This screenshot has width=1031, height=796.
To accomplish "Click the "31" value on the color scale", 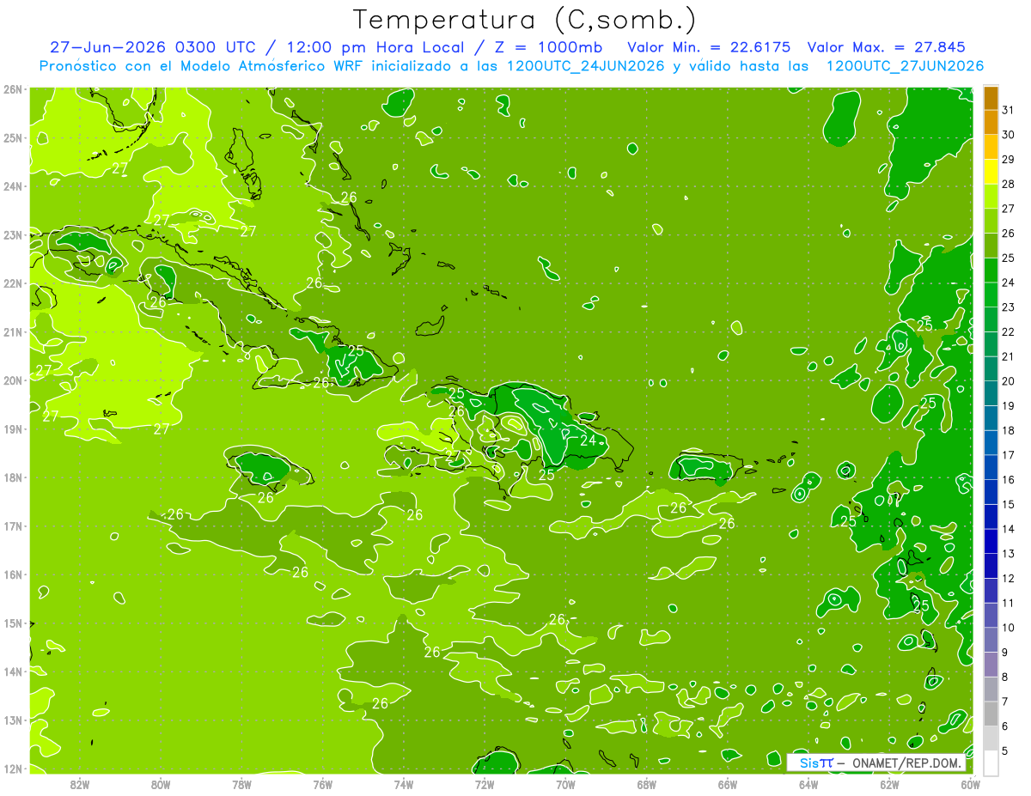I will [x=1008, y=110].
